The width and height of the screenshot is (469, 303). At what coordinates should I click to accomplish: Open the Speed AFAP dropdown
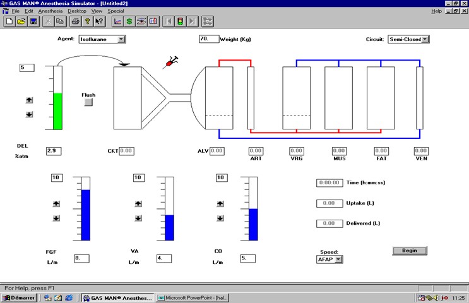pyautogui.click(x=339, y=259)
